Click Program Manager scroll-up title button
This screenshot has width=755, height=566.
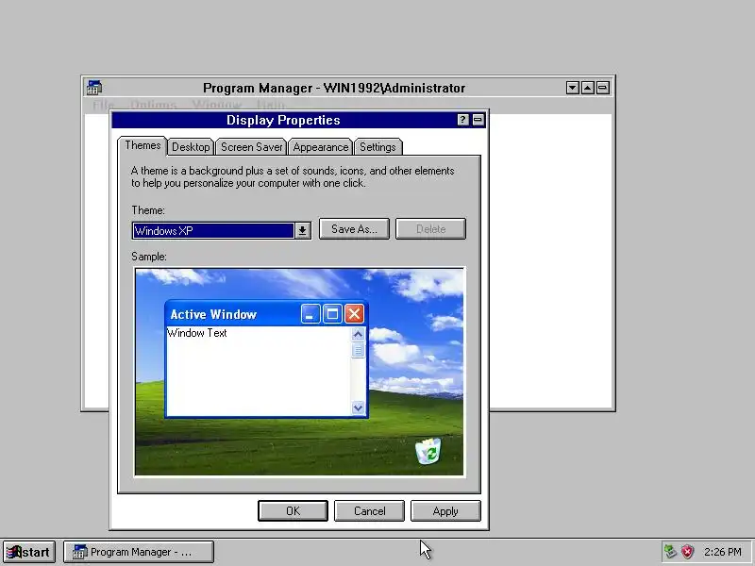click(587, 88)
